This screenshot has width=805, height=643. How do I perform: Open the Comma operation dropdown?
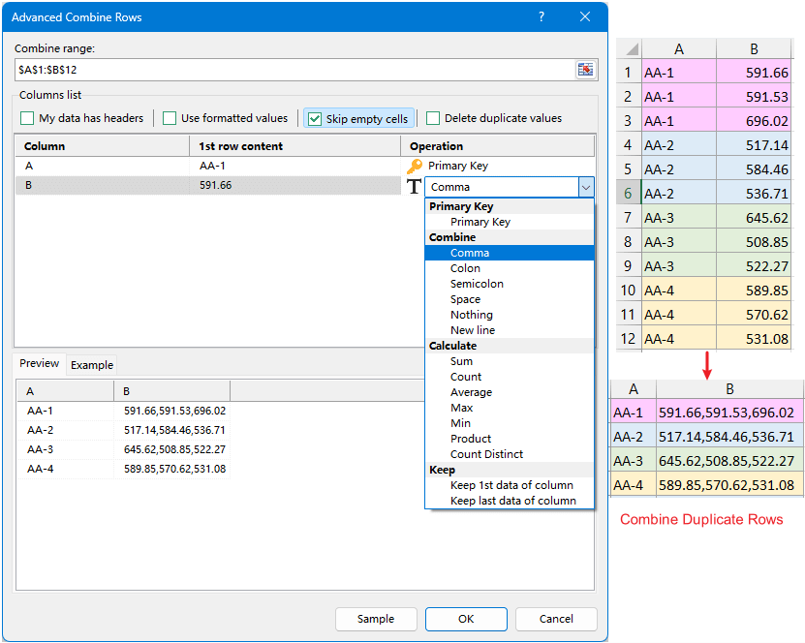[x=585, y=186]
